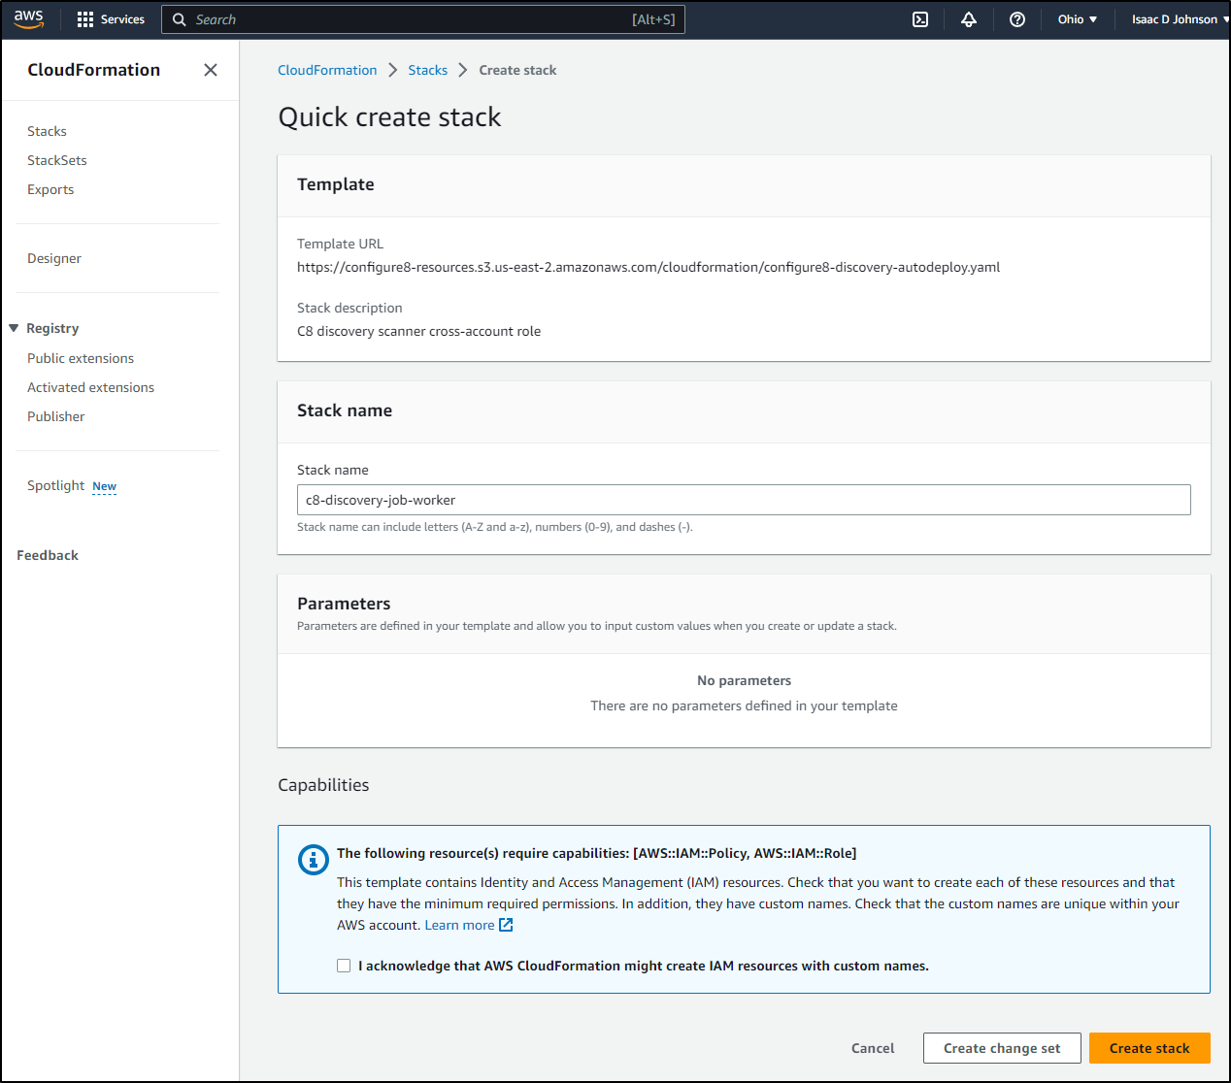Open the Services grid menu

111,19
